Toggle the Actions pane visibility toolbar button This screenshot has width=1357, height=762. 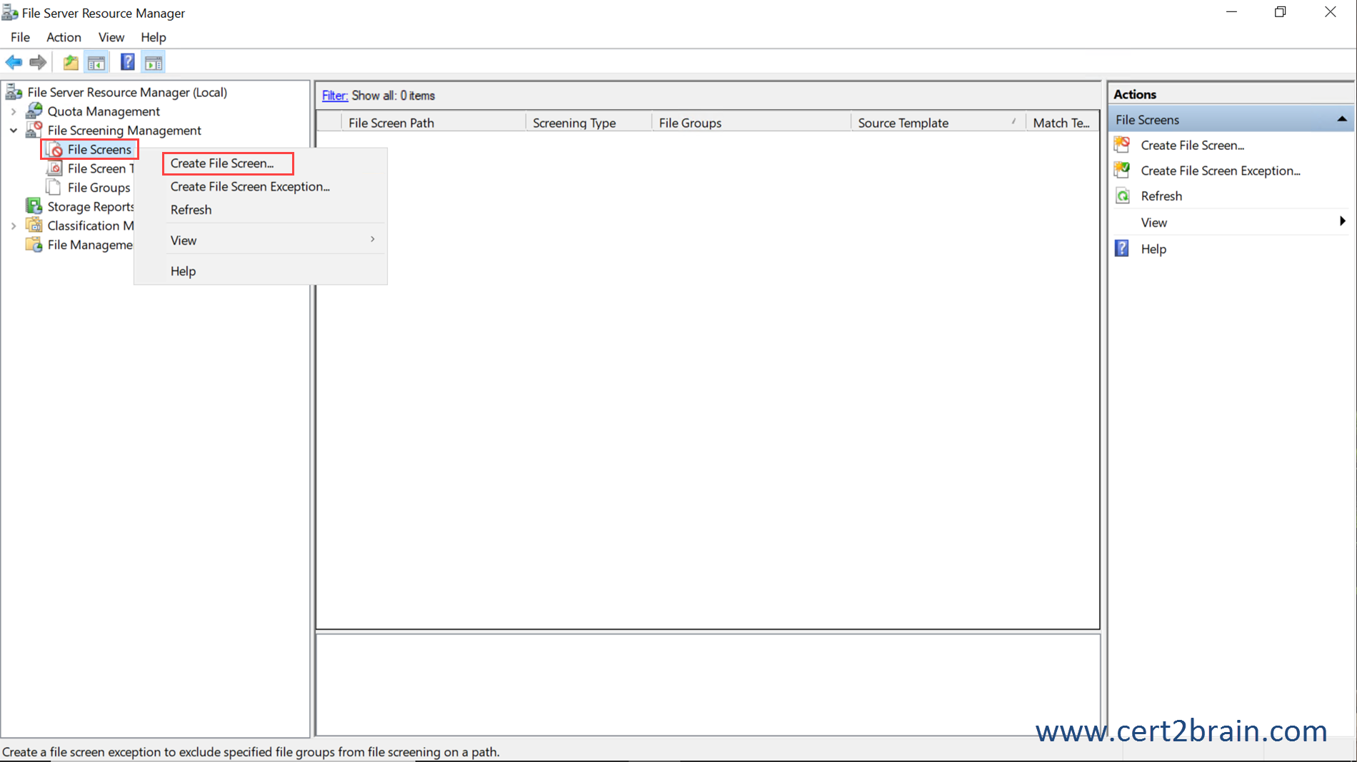coord(153,62)
